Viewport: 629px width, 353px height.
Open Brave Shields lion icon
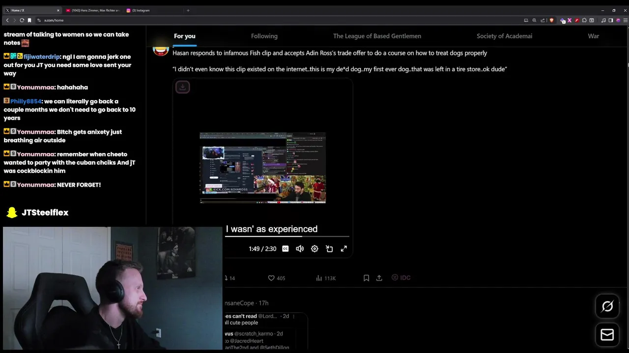tap(551, 20)
